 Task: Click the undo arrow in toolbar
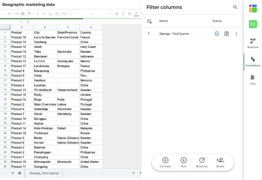10,13
